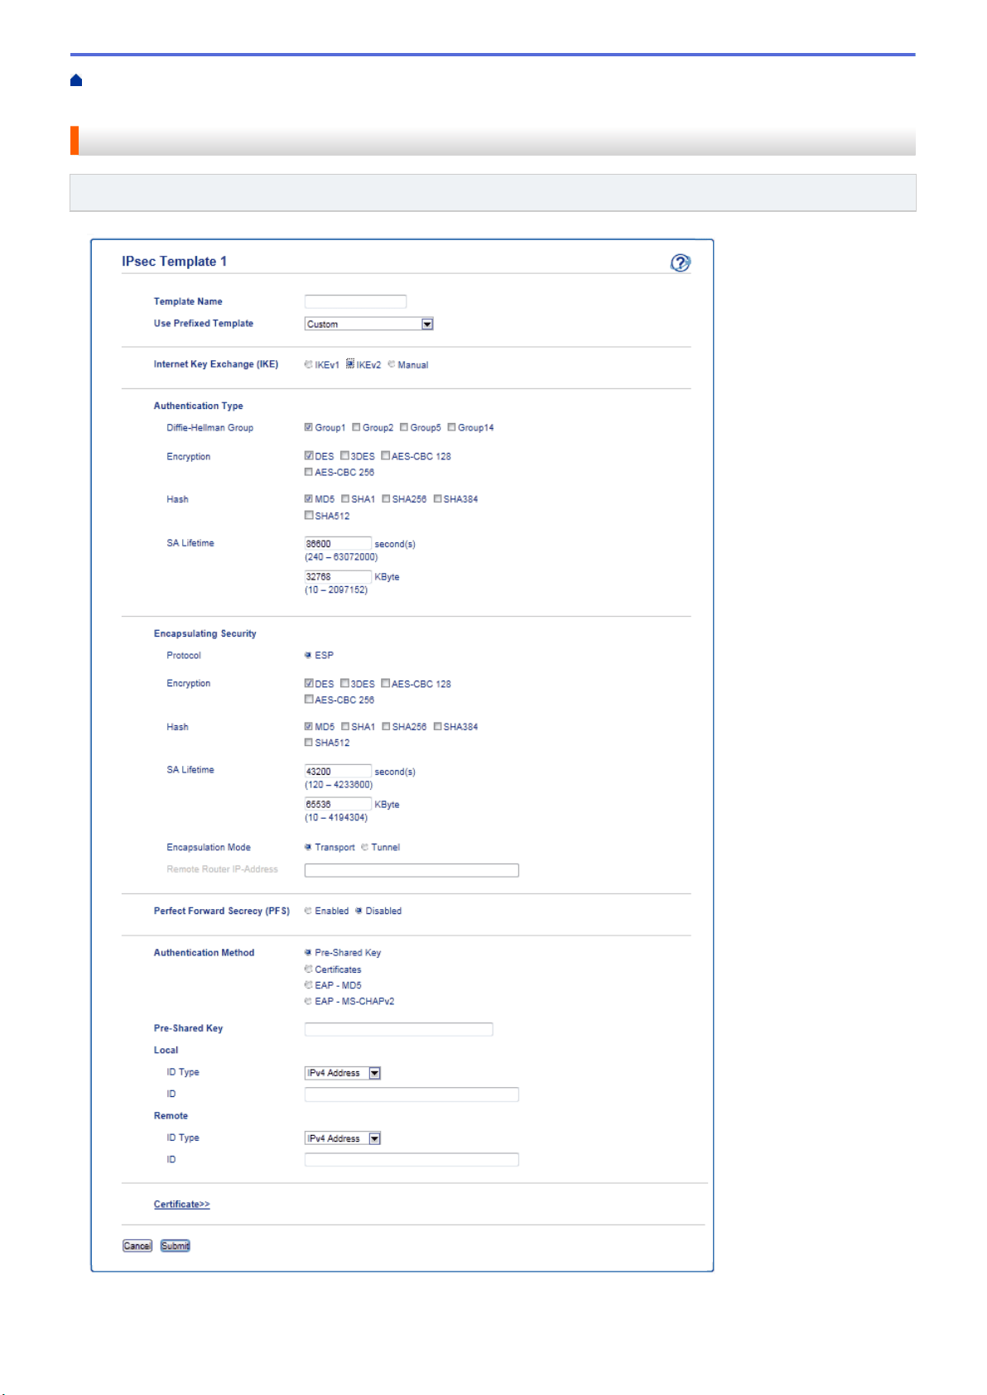
Task: Click the Pre-Shared Key input field
Action: 398,1029
